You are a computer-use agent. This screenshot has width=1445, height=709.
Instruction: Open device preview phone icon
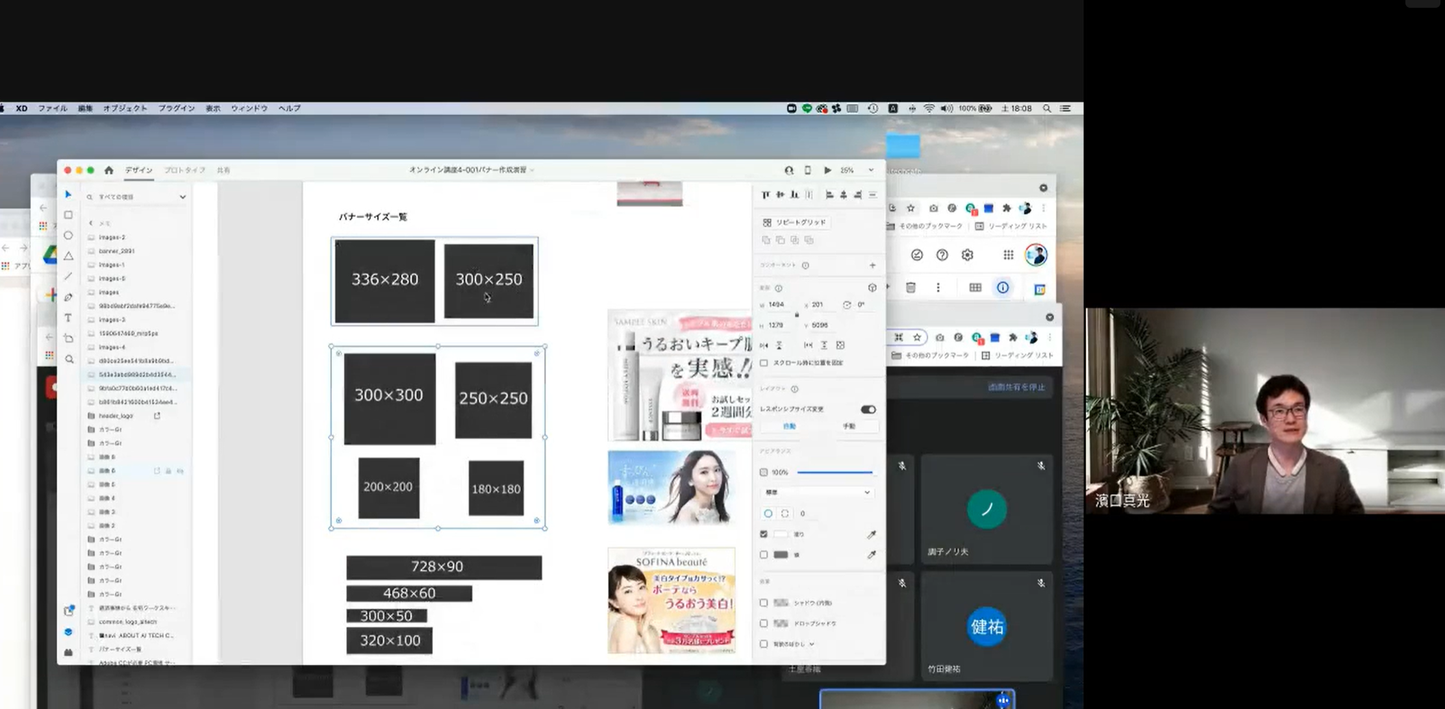point(807,170)
